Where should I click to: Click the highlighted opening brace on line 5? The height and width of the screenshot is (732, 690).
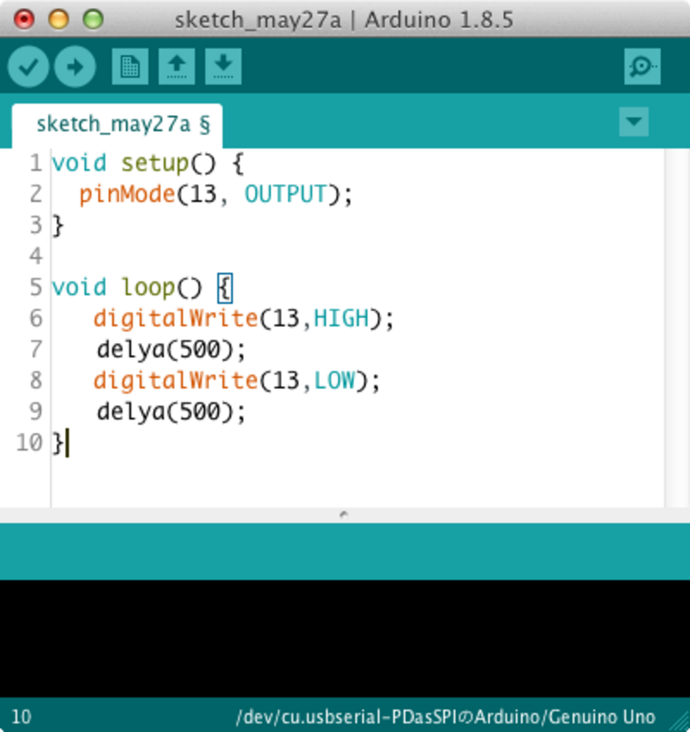point(225,287)
